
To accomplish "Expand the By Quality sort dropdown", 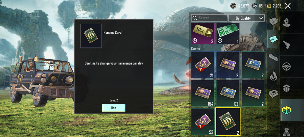I will pos(246,18).
